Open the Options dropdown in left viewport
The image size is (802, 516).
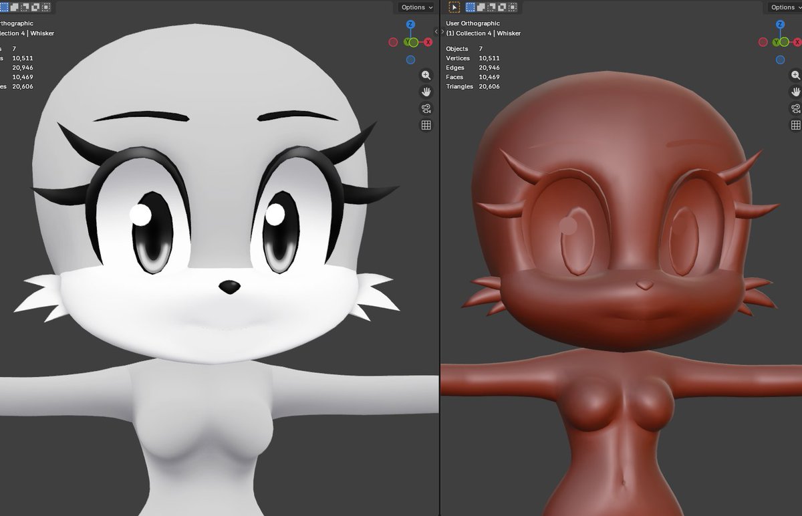point(416,7)
